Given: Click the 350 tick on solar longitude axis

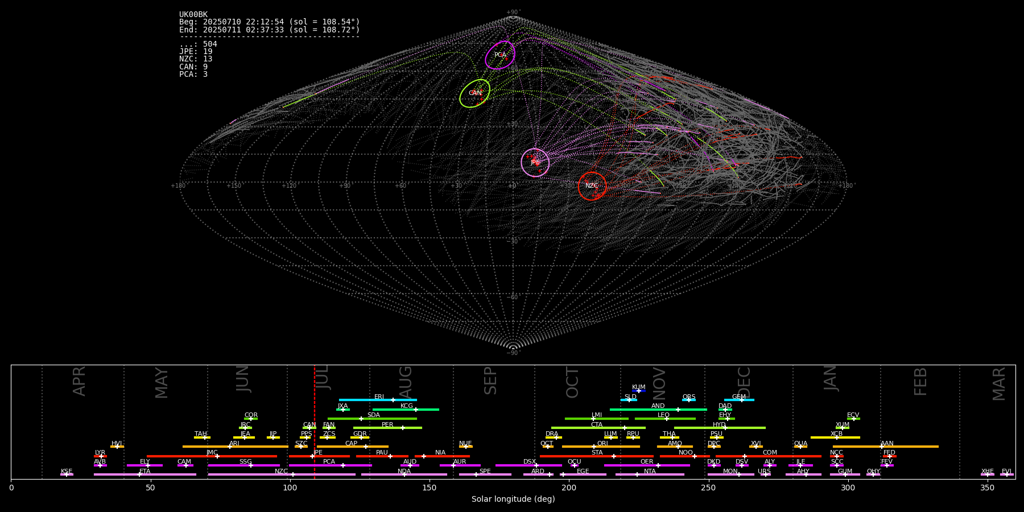Looking at the screenshot, I should pyautogui.click(x=988, y=488).
